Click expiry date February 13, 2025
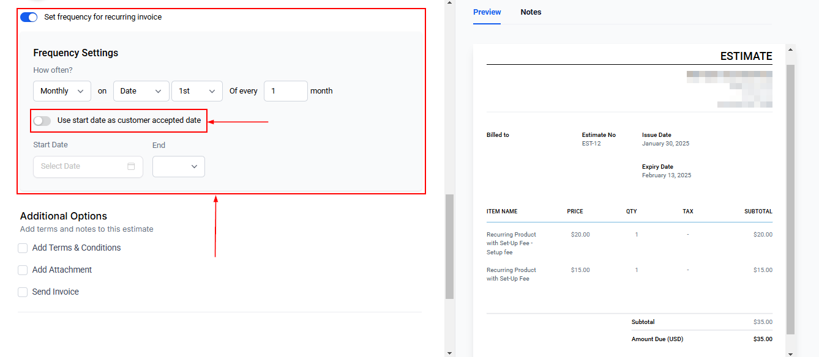Image resolution: width=819 pixels, height=357 pixels. point(667,175)
